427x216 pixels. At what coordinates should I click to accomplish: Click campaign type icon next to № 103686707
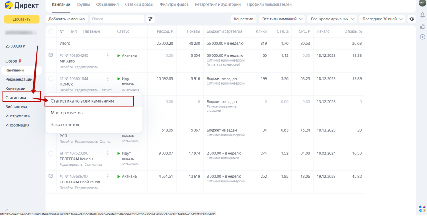click(x=61, y=176)
